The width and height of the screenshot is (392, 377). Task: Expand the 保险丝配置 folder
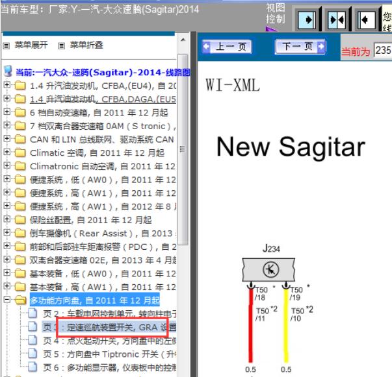7,219
